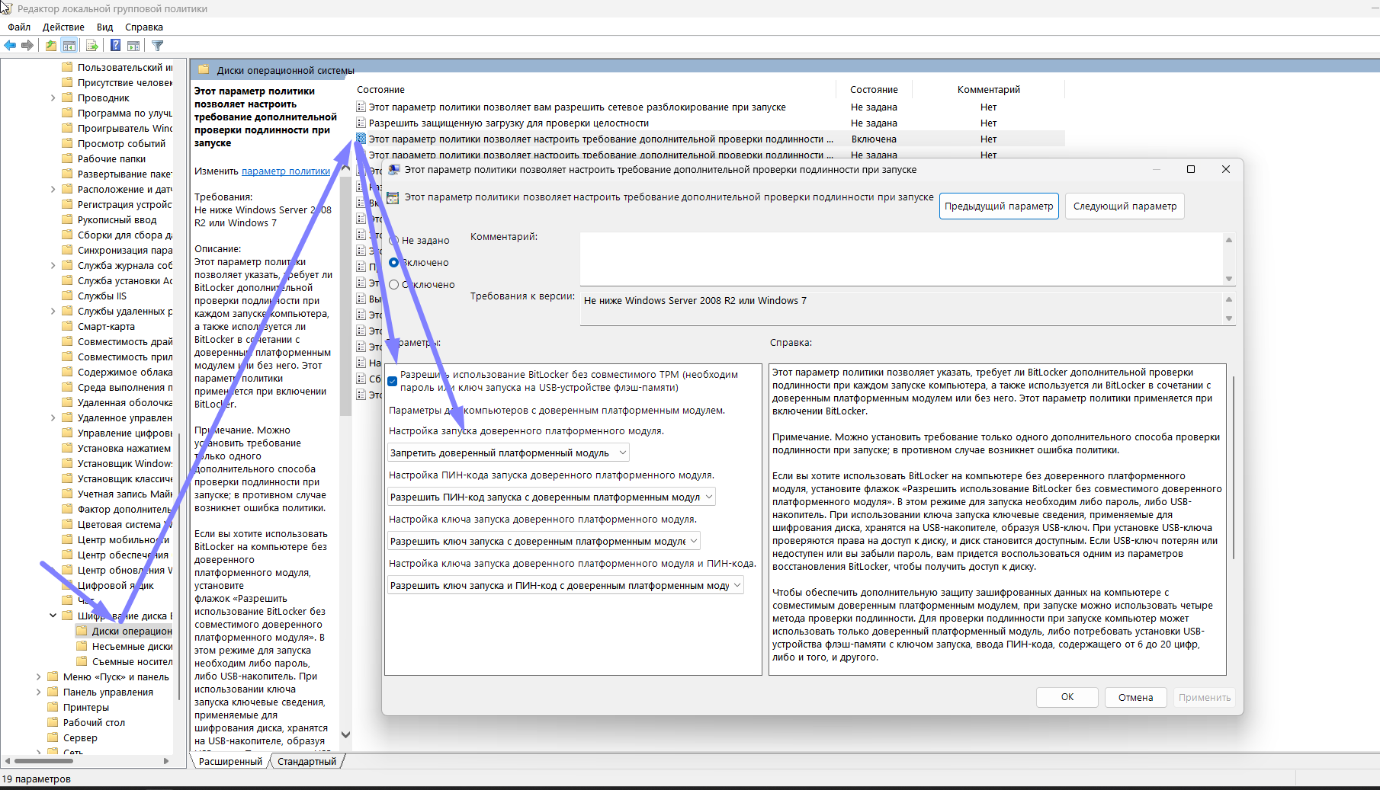Click the Предыдущий параметр button
Screen dimensions: 1380x790
point(999,206)
